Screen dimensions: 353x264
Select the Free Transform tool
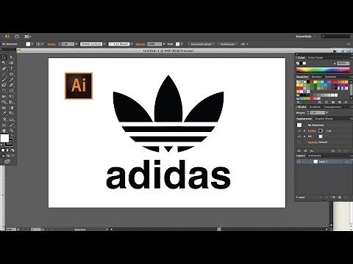click(x=11, y=97)
